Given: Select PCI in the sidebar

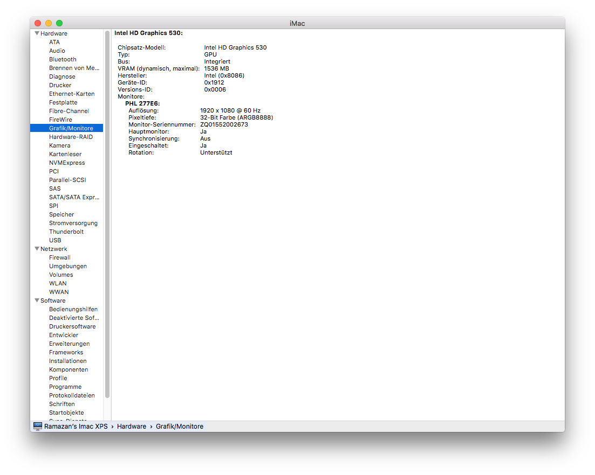Looking at the screenshot, I should coord(54,172).
